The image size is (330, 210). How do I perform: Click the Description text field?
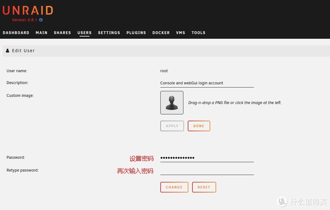[x=207, y=83]
